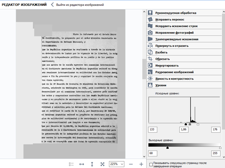Zoom out with the minus button
This screenshot has height=168, width=225.
[x=131, y=164]
